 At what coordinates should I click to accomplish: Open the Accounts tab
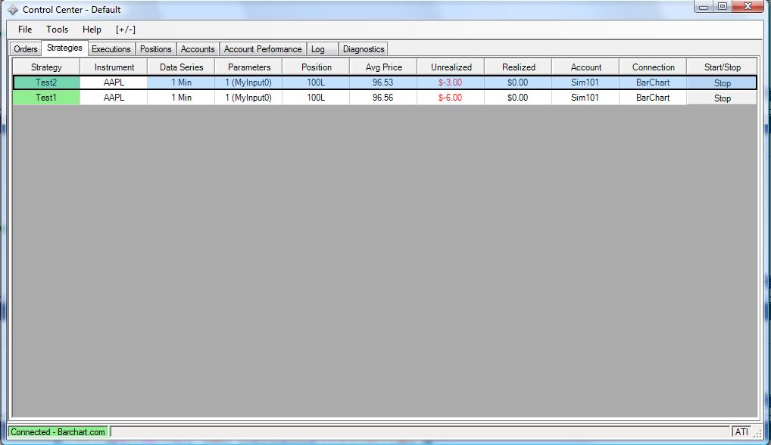198,49
